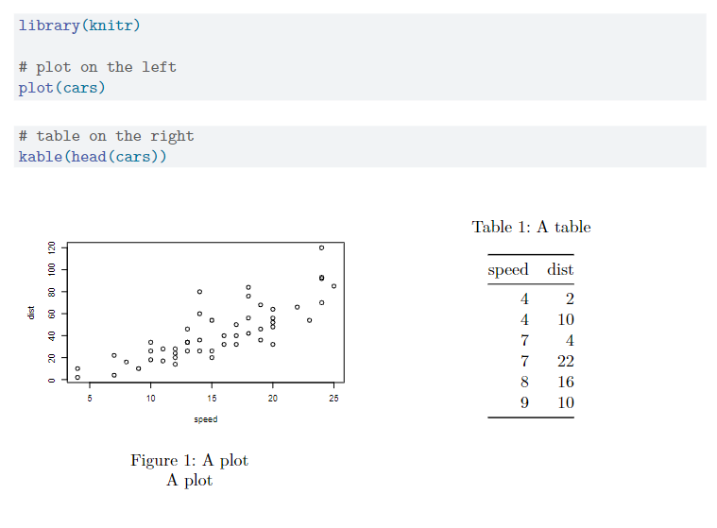
Task: Click the 'Table 1: A table' caption
Action: (x=531, y=227)
